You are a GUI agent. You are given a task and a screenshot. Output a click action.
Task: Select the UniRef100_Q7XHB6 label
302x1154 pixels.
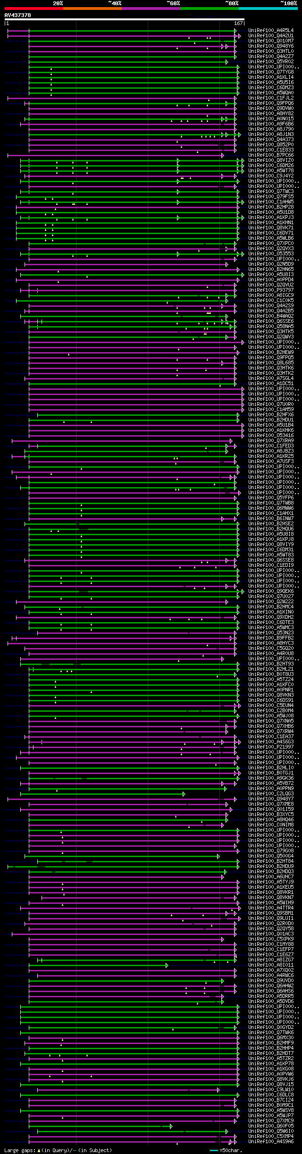coord(271,726)
